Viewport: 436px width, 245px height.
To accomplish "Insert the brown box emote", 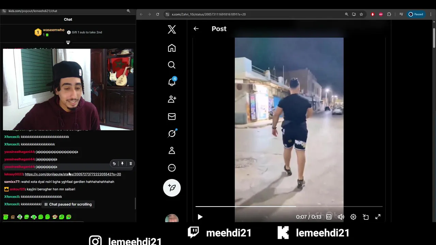I will pos(13,217).
